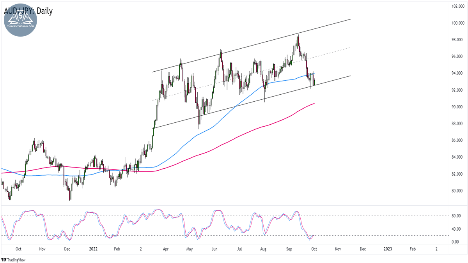Click the 2022 label on time axis
The height and width of the screenshot is (263, 468).
93,249
